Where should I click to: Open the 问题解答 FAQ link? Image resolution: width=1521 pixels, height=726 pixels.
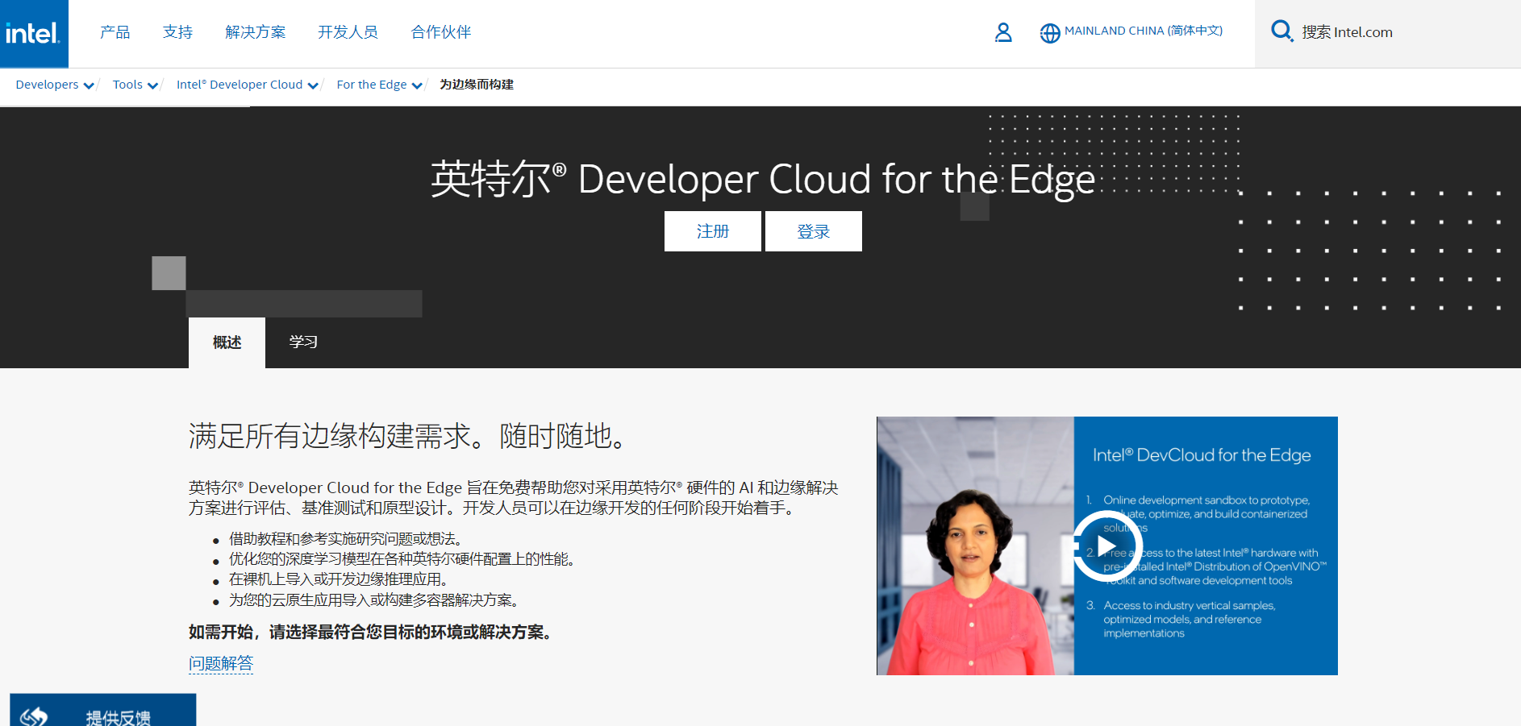[x=221, y=663]
